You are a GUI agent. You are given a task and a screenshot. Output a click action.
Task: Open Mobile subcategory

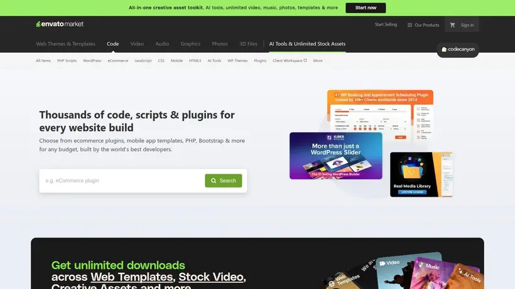[176, 61]
